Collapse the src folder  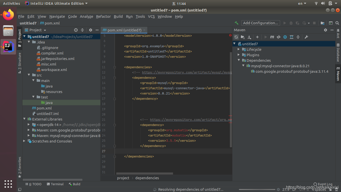pos(29,75)
